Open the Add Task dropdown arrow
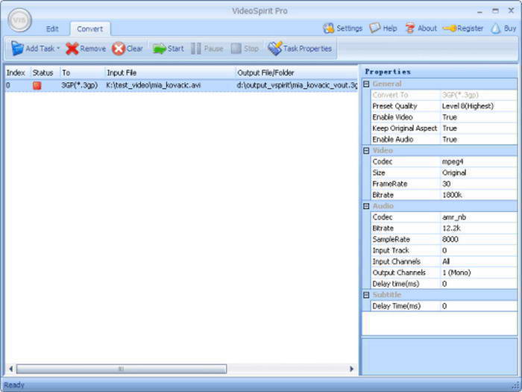The height and width of the screenshot is (392, 522). click(58, 49)
